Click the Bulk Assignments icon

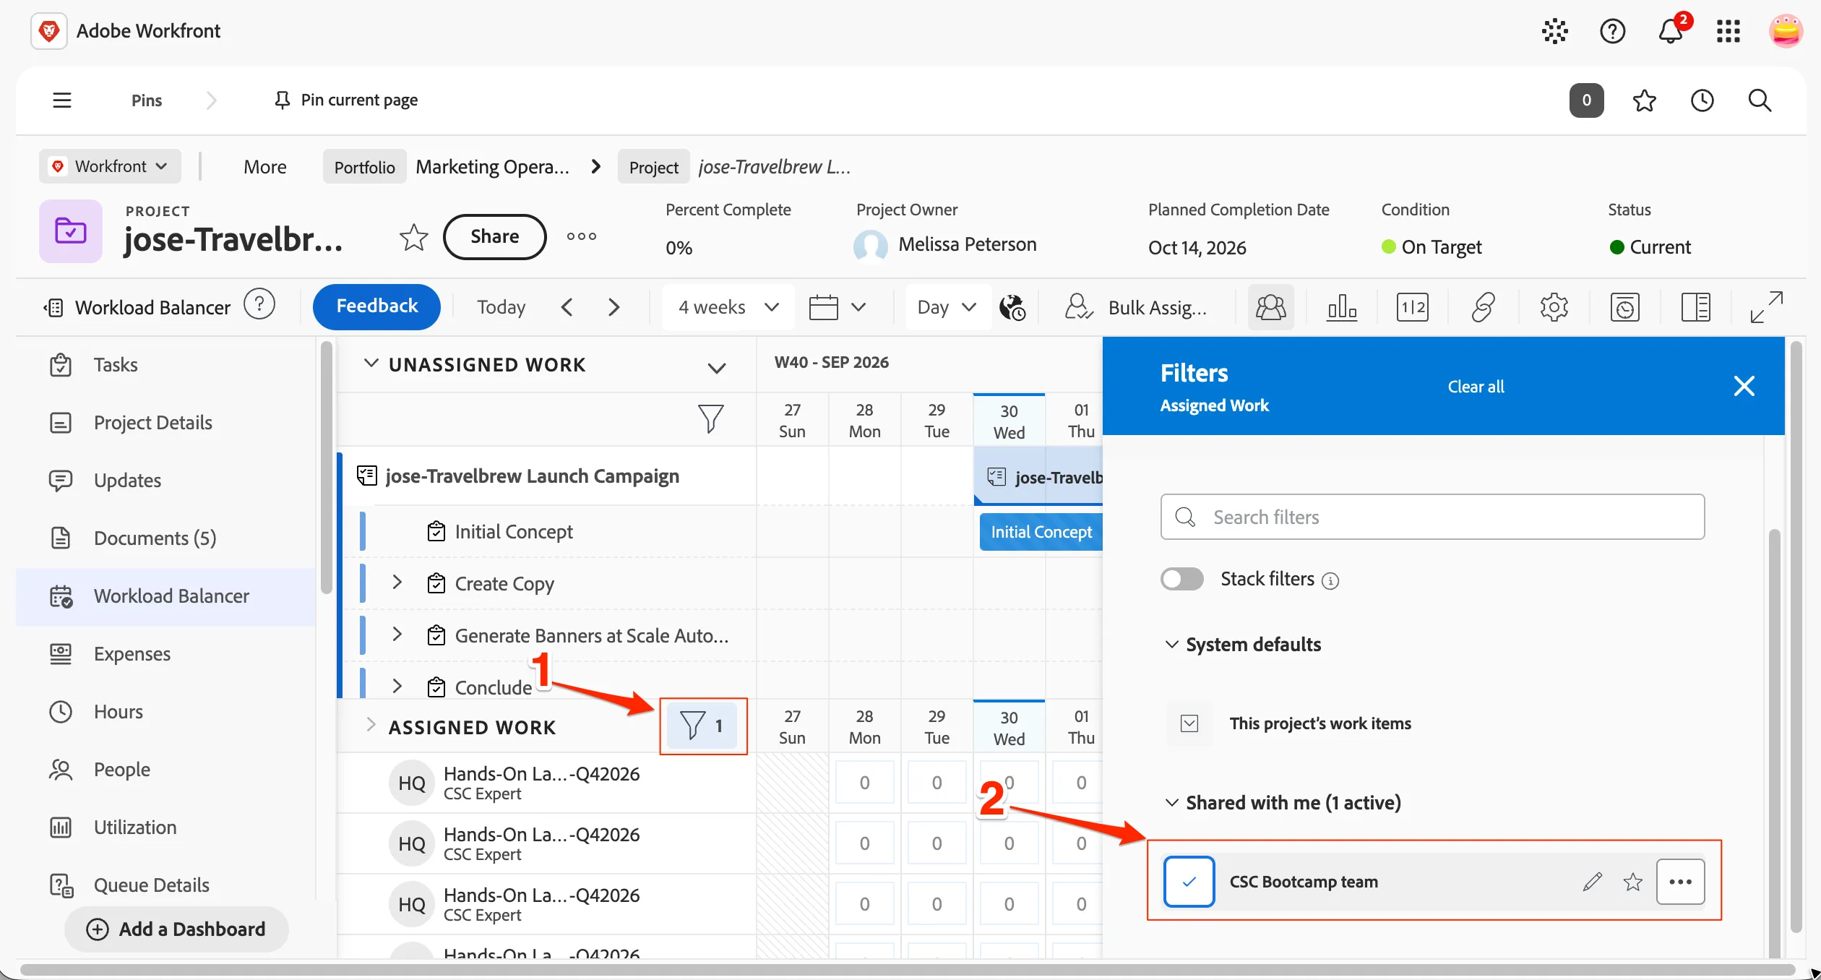click(1079, 307)
